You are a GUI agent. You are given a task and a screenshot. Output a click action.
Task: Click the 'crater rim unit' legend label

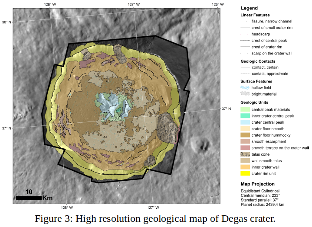click(x=264, y=174)
